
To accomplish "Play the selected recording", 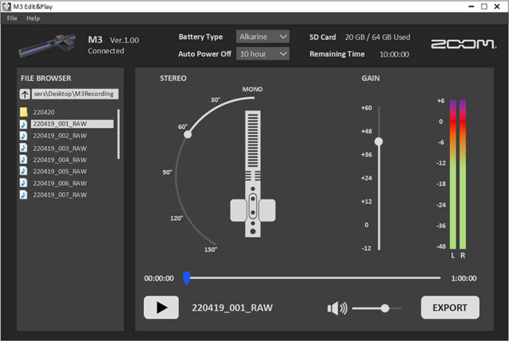I will (x=161, y=308).
